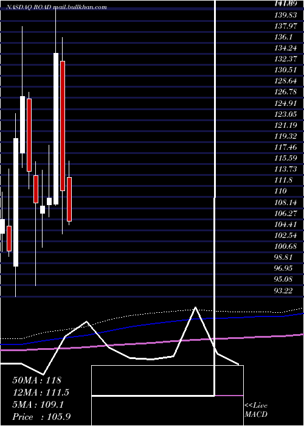Viewport: 304px width, 426px height.
Task: Click the 93.22 price axis label
Action: coord(284,290)
